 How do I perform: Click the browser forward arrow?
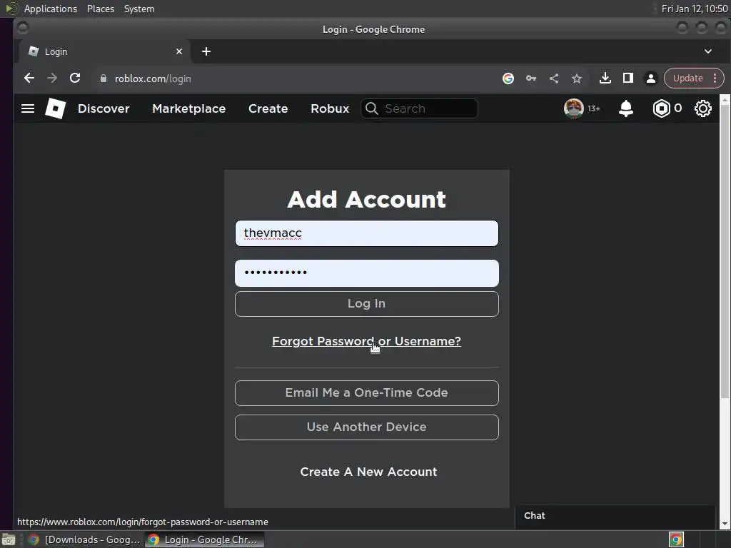point(51,78)
